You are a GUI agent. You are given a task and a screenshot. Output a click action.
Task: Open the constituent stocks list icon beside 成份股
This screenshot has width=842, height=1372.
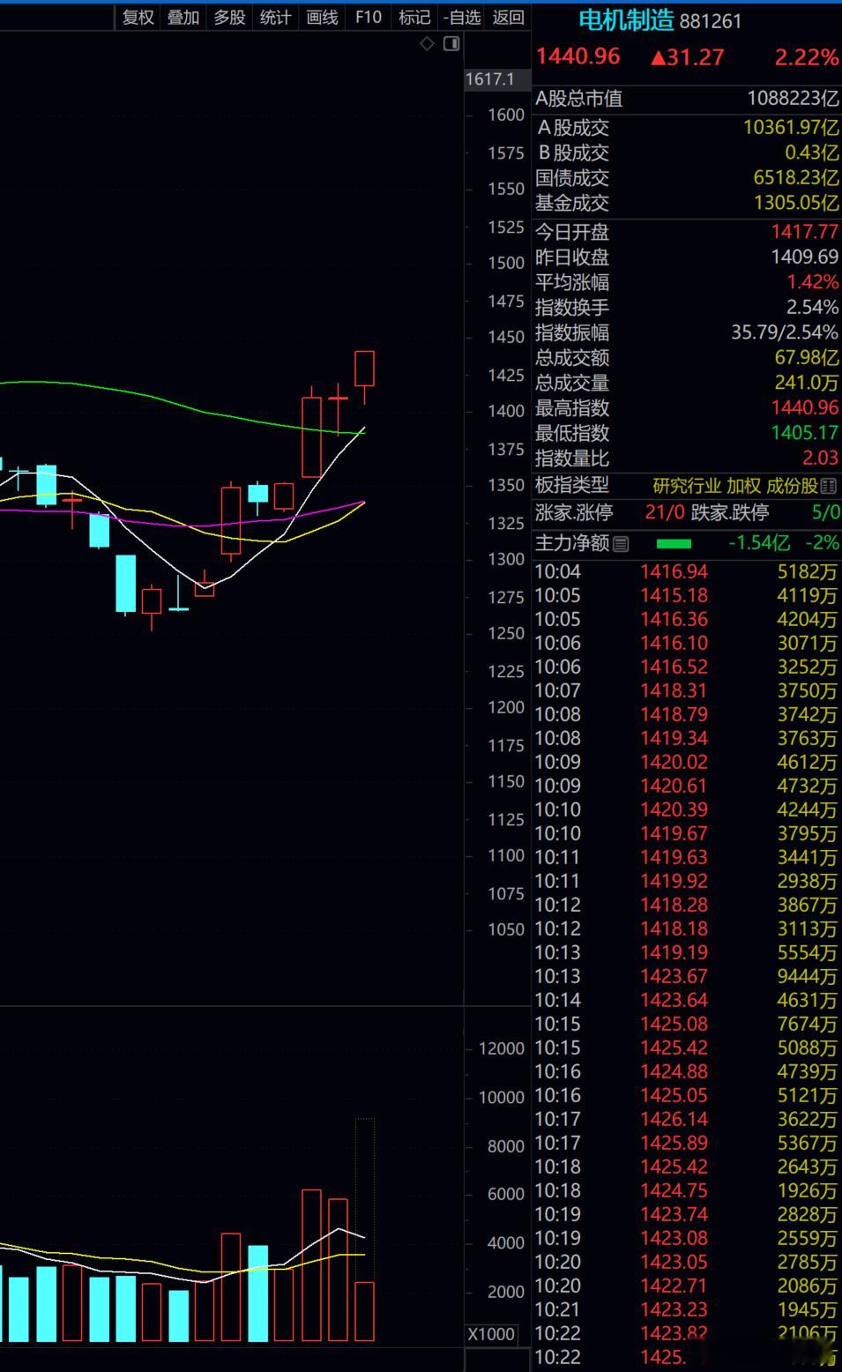pos(828,486)
